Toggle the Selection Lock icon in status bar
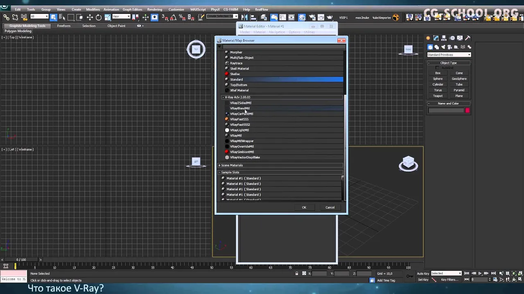 (x=297, y=274)
